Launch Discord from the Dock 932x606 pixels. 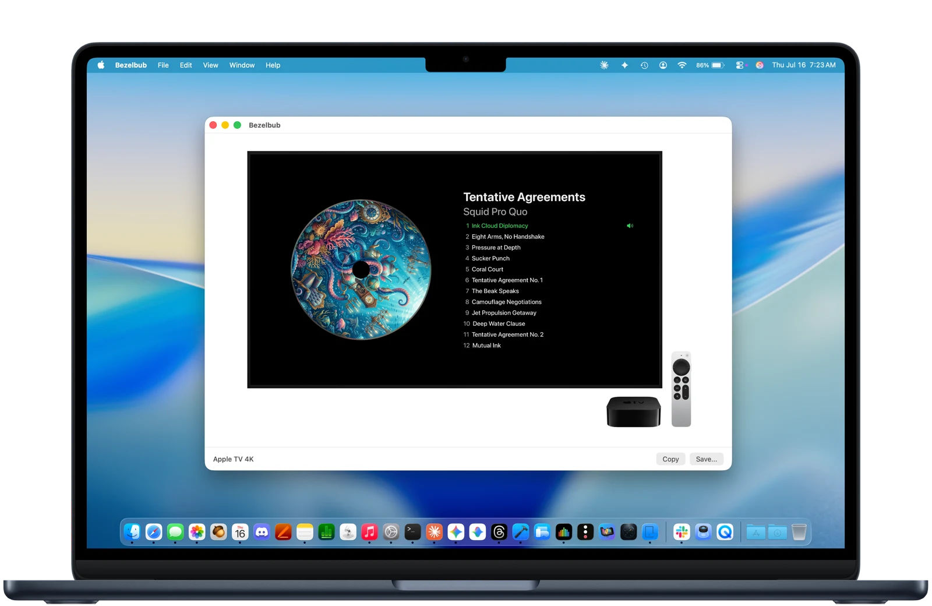(262, 531)
